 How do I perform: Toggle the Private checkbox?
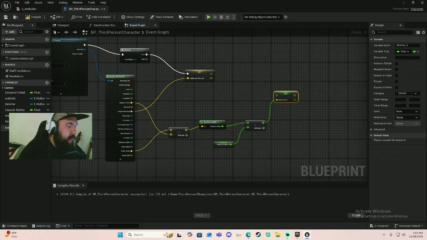[397, 81]
